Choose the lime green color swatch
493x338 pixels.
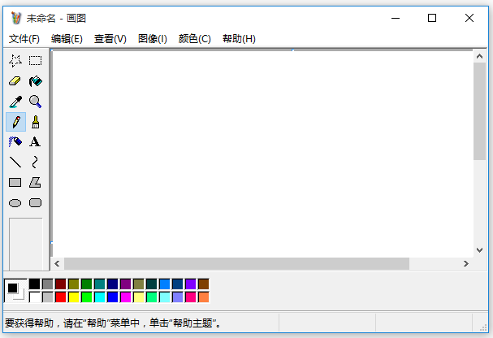click(x=86, y=297)
